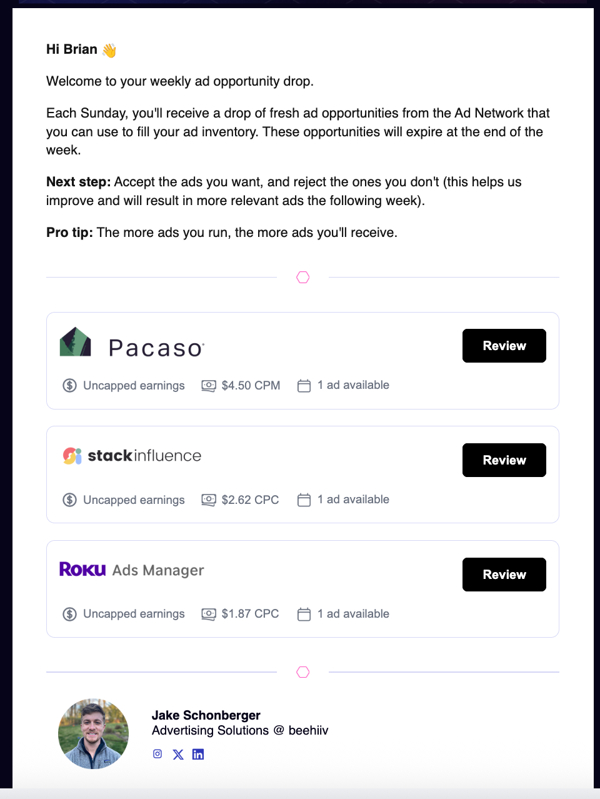Image resolution: width=600 pixels, height=799 pixels.
Task: Click the cash icon beside $4.50 CPM
Action: pyautogui.click(x=209, y=386)
